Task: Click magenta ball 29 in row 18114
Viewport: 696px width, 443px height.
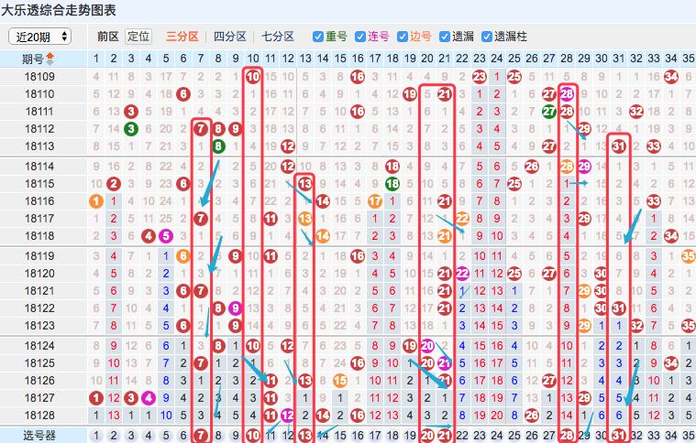Action: [584, 167]
